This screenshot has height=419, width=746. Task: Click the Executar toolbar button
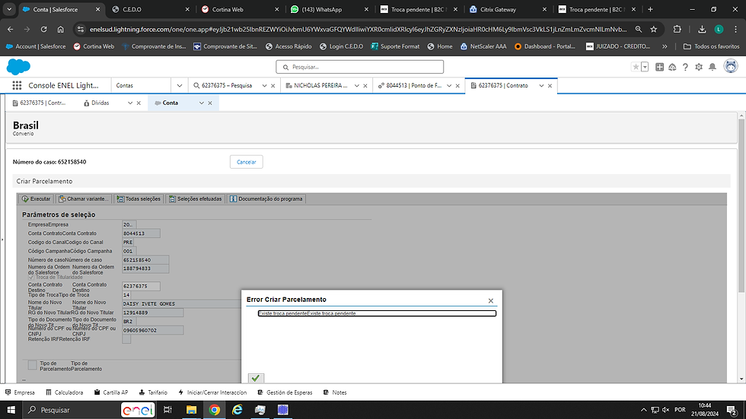36,199
